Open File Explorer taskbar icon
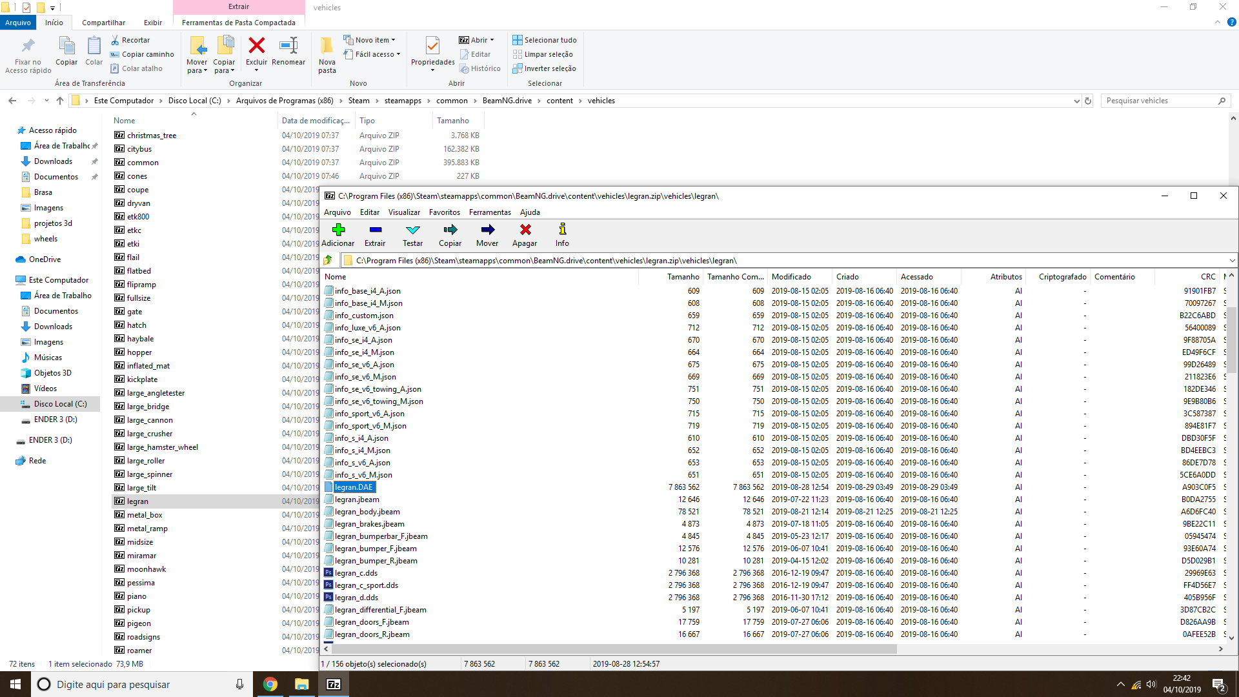1239x697 pixels. (301, 684)
